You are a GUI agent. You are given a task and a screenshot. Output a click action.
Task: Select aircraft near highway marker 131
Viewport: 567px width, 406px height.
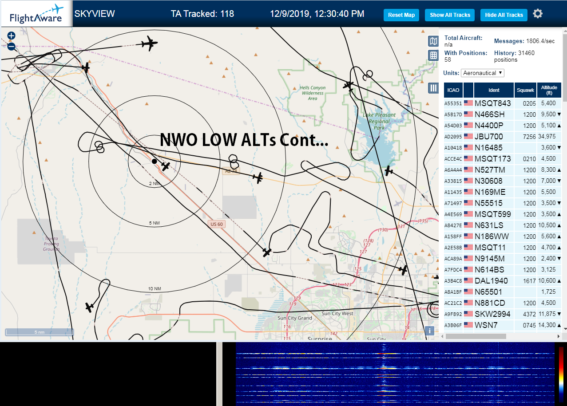[x=403, y=269]
